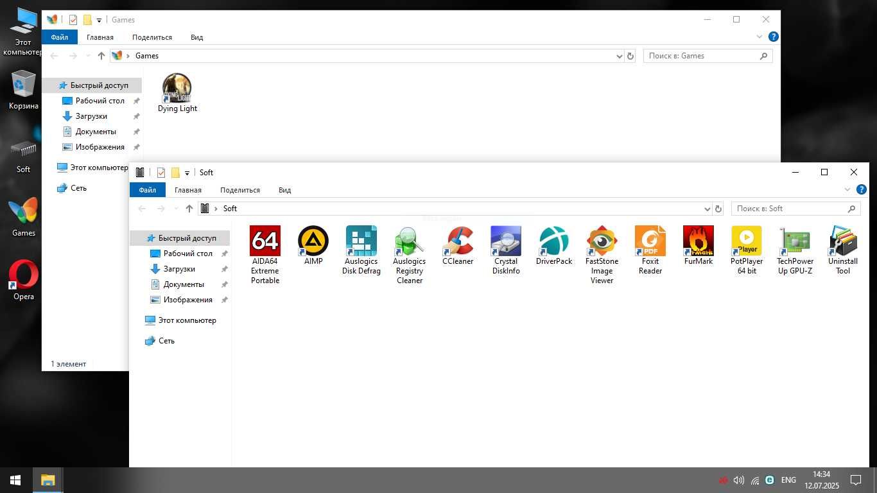Select the Uninstall Tool icon
Viewport: 877px width, 493px height.
tap(843, 250)
